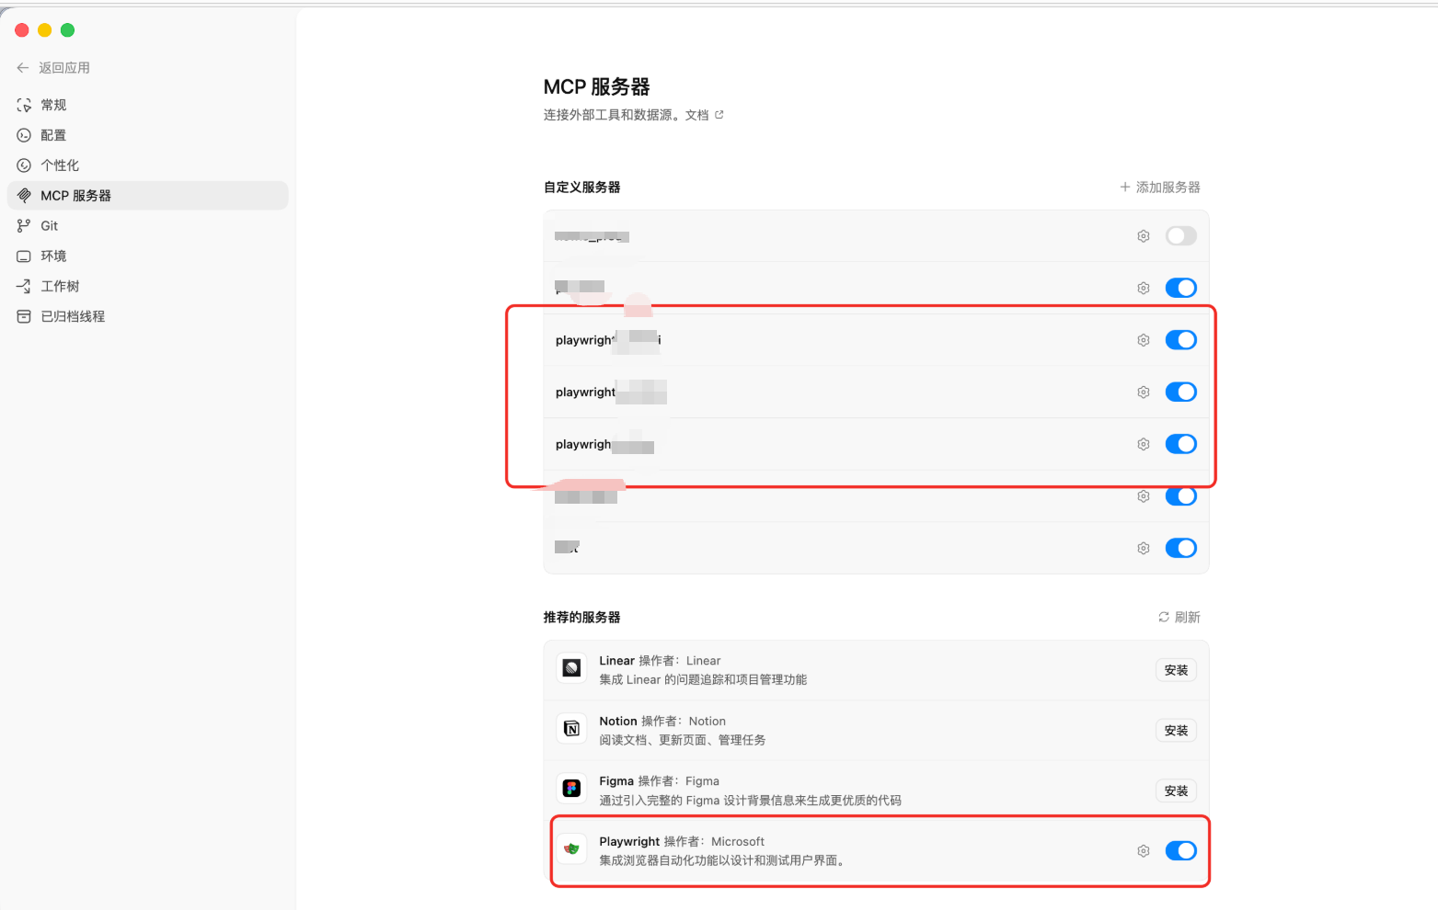Install the Notion MCP server

(1176, 731)
